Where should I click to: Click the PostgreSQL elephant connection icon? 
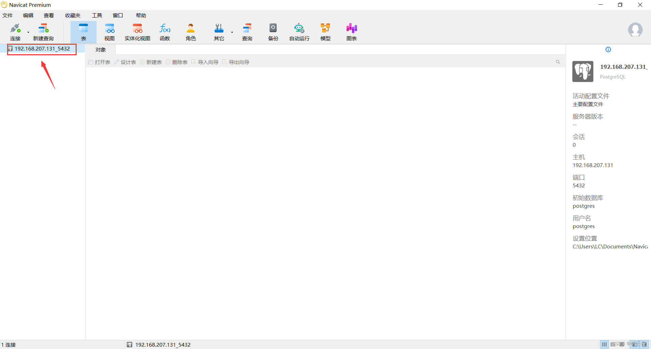coord(583,71)
